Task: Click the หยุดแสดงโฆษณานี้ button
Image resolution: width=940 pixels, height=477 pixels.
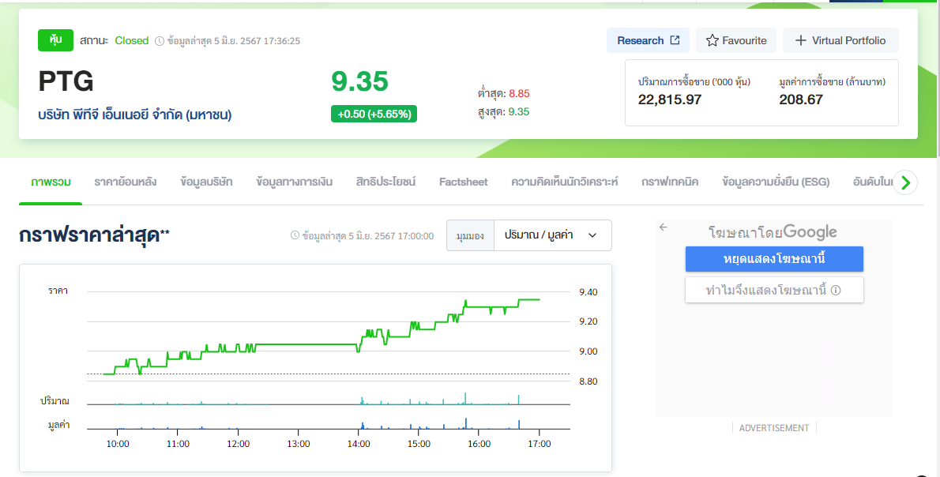Action: [x=774, y=259]
